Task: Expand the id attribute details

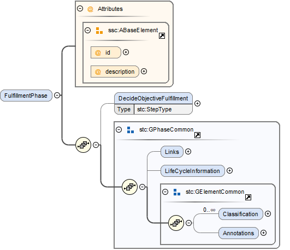Action: [126, 52]
